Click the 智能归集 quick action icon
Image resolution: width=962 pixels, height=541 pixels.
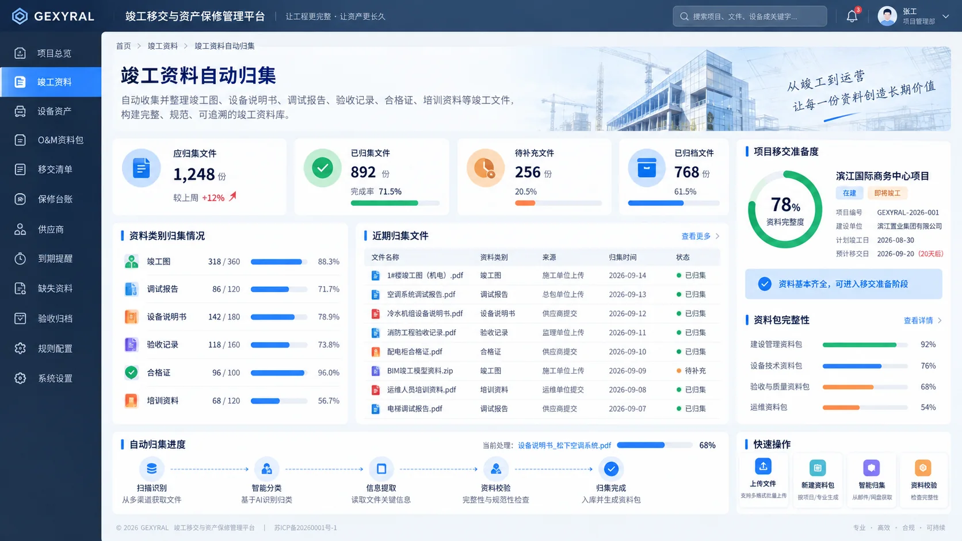point(872,468)
